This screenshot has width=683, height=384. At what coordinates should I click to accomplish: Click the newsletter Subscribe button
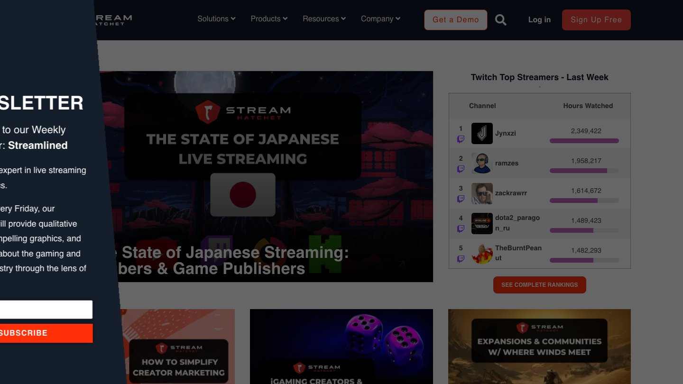(46, 333)
